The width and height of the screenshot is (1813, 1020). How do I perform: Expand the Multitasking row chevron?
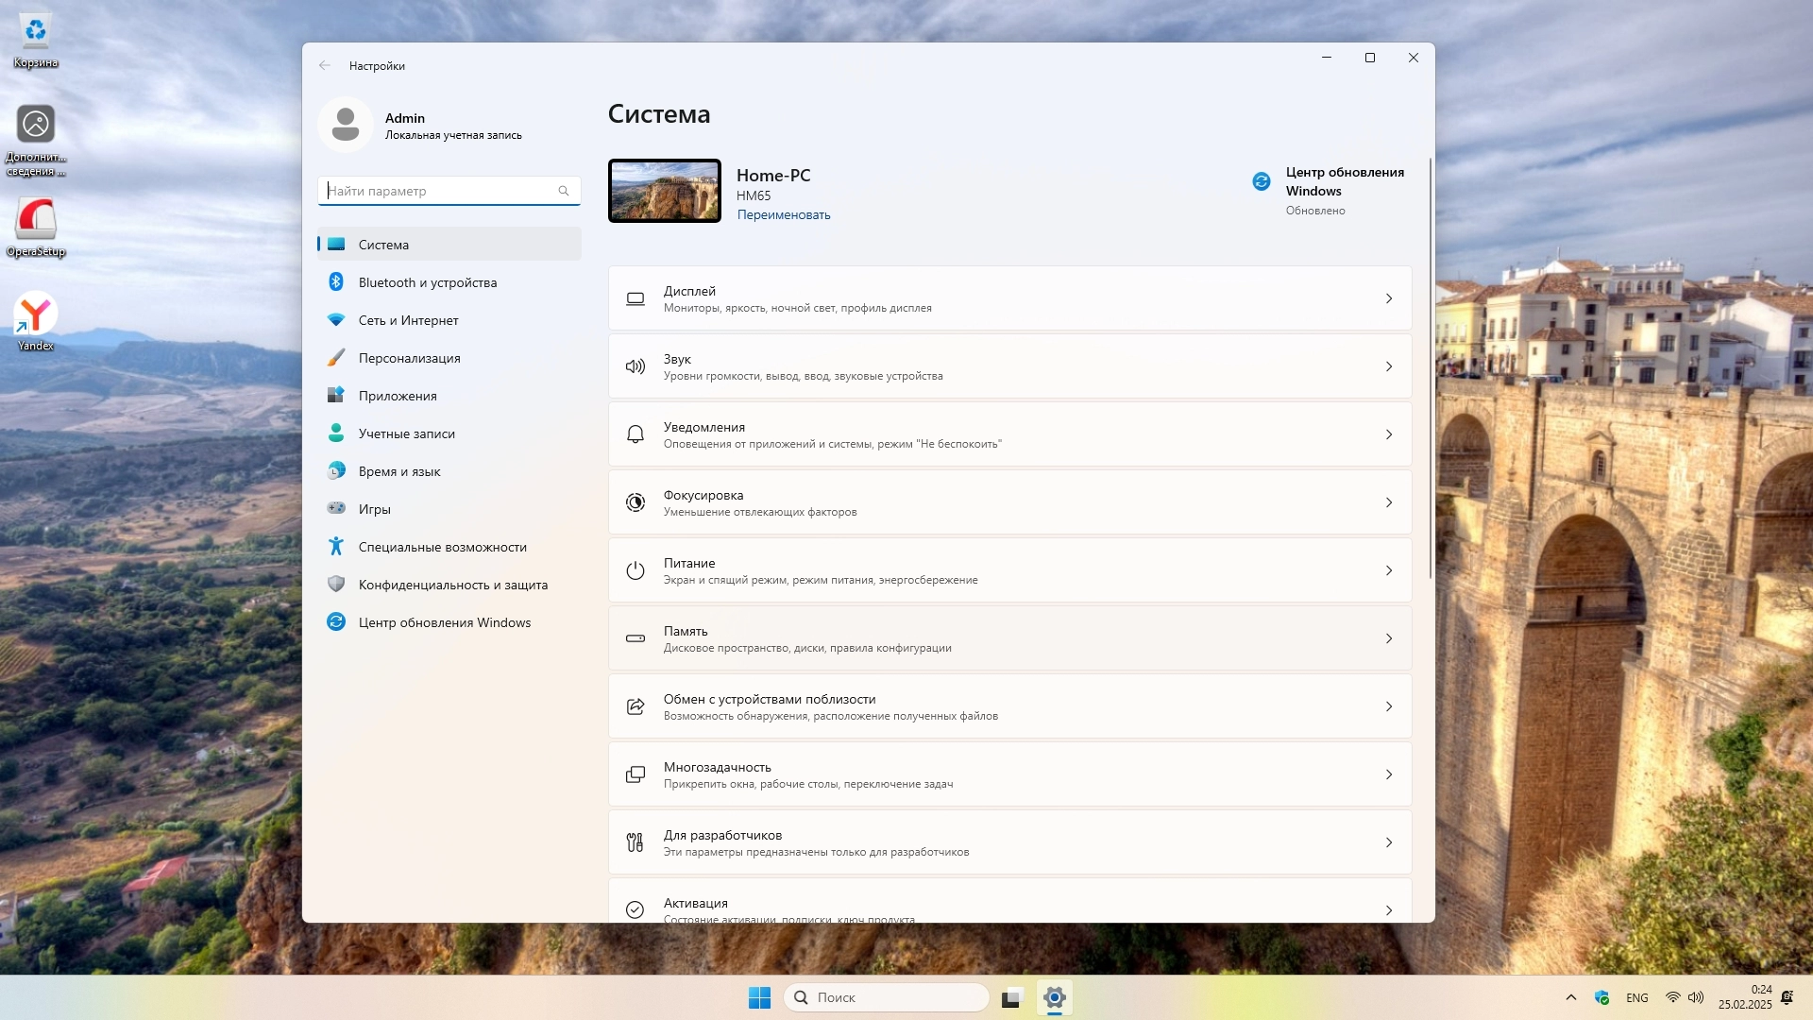pos(1388,774)
